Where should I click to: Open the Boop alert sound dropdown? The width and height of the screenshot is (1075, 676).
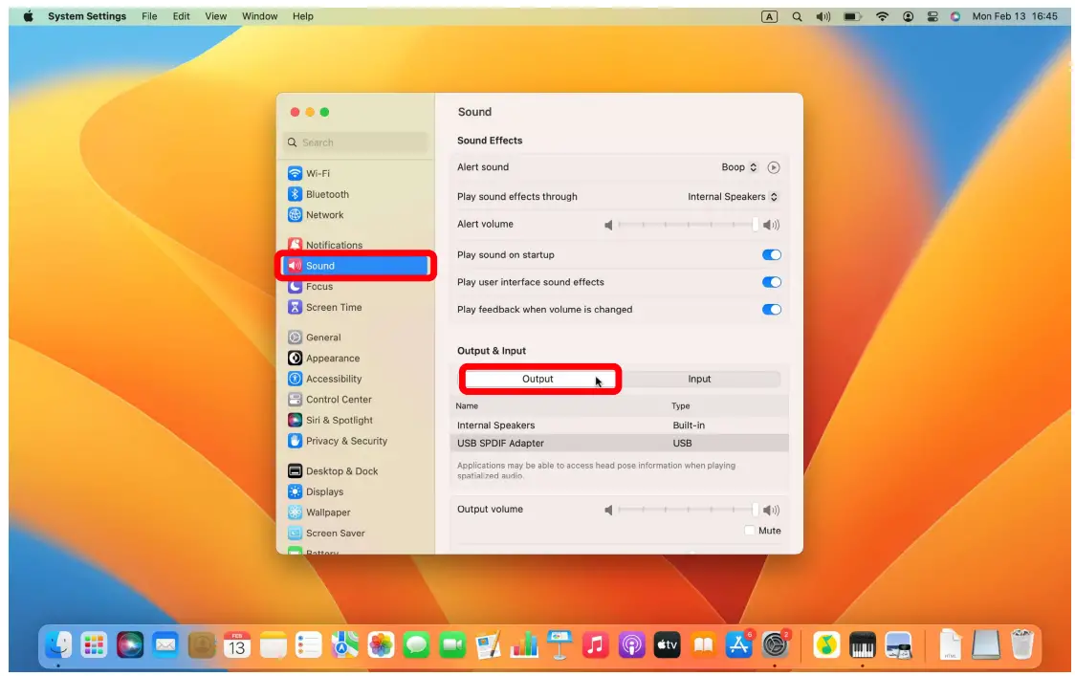coord(739,167)
